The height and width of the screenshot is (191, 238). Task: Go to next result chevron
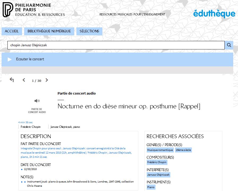coord(47,80)
